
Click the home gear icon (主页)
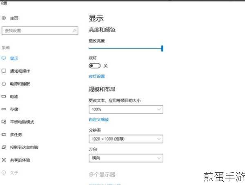[4, 18]
